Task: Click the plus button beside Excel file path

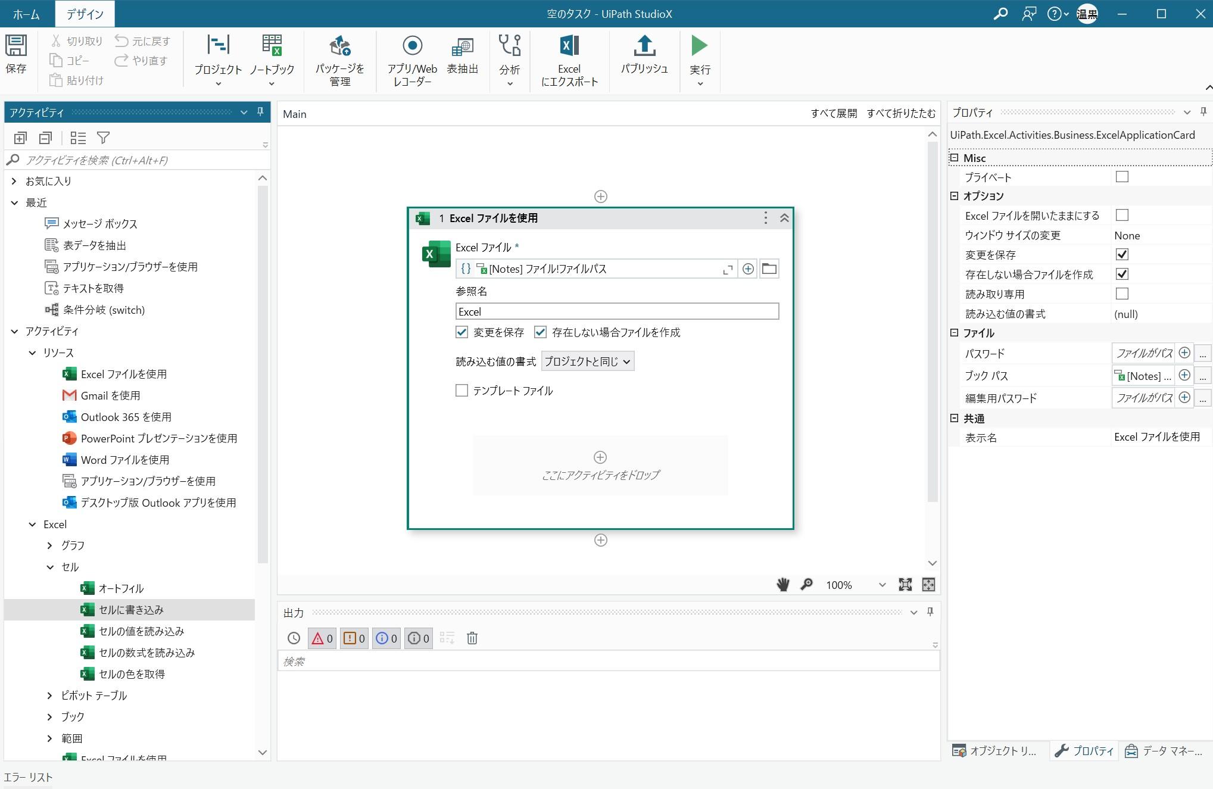Action: (x=748, y=269)
